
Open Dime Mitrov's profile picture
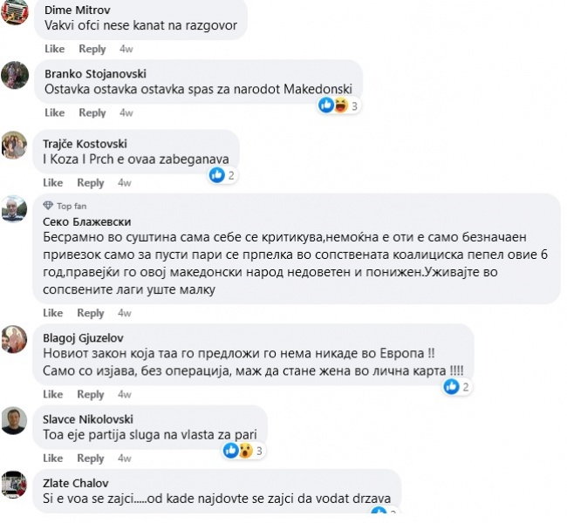[15, 12]
